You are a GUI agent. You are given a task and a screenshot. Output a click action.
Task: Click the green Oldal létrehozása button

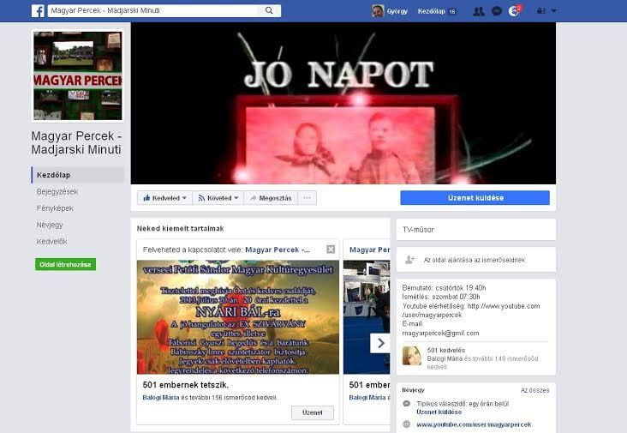click(x=65, y=265)
